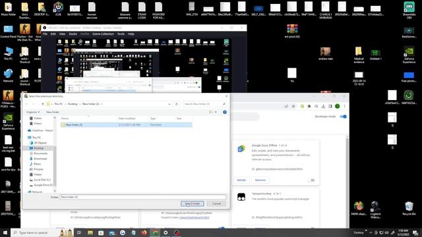Open Chrome's Extensions puzzle icon
This screenshot has height=237, width=422.
tap(309, 107)
